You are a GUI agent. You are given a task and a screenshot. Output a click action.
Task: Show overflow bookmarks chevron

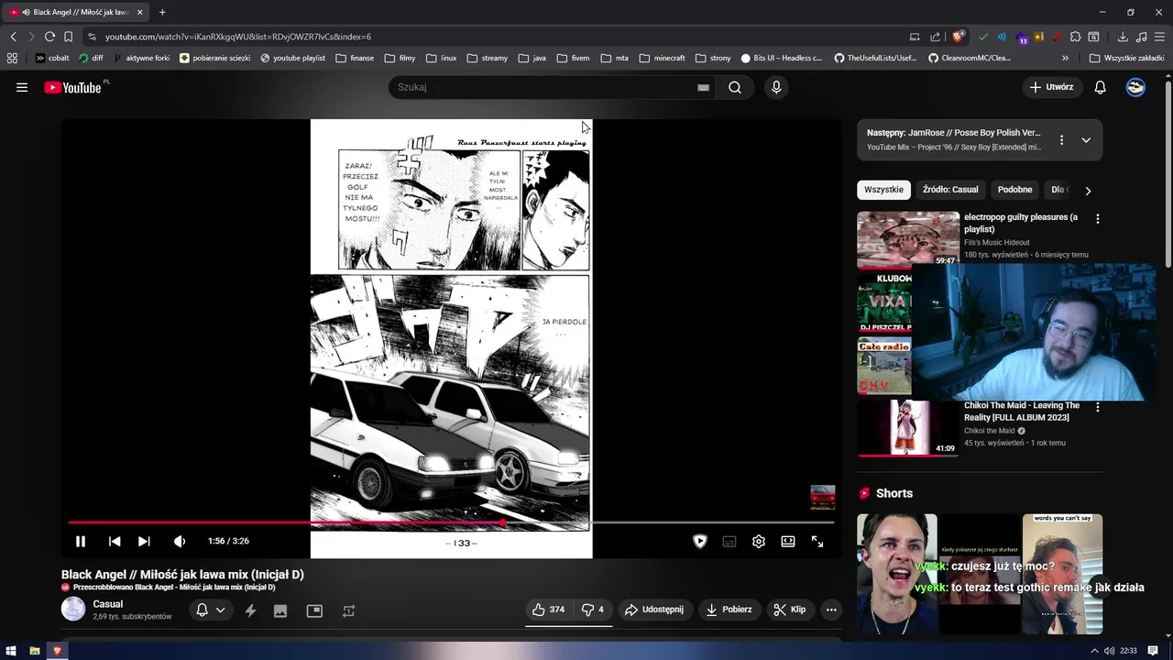[x=1065, y=58]
